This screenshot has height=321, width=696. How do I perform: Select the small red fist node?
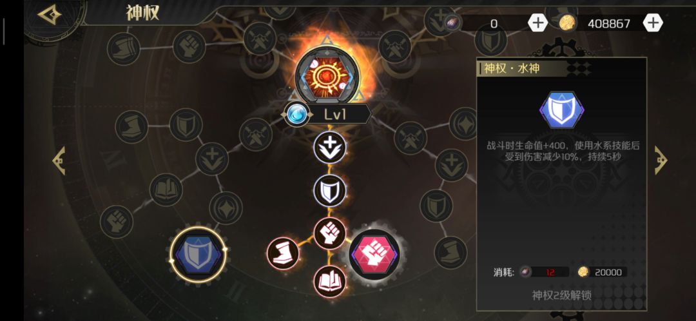tap(330, 233)
